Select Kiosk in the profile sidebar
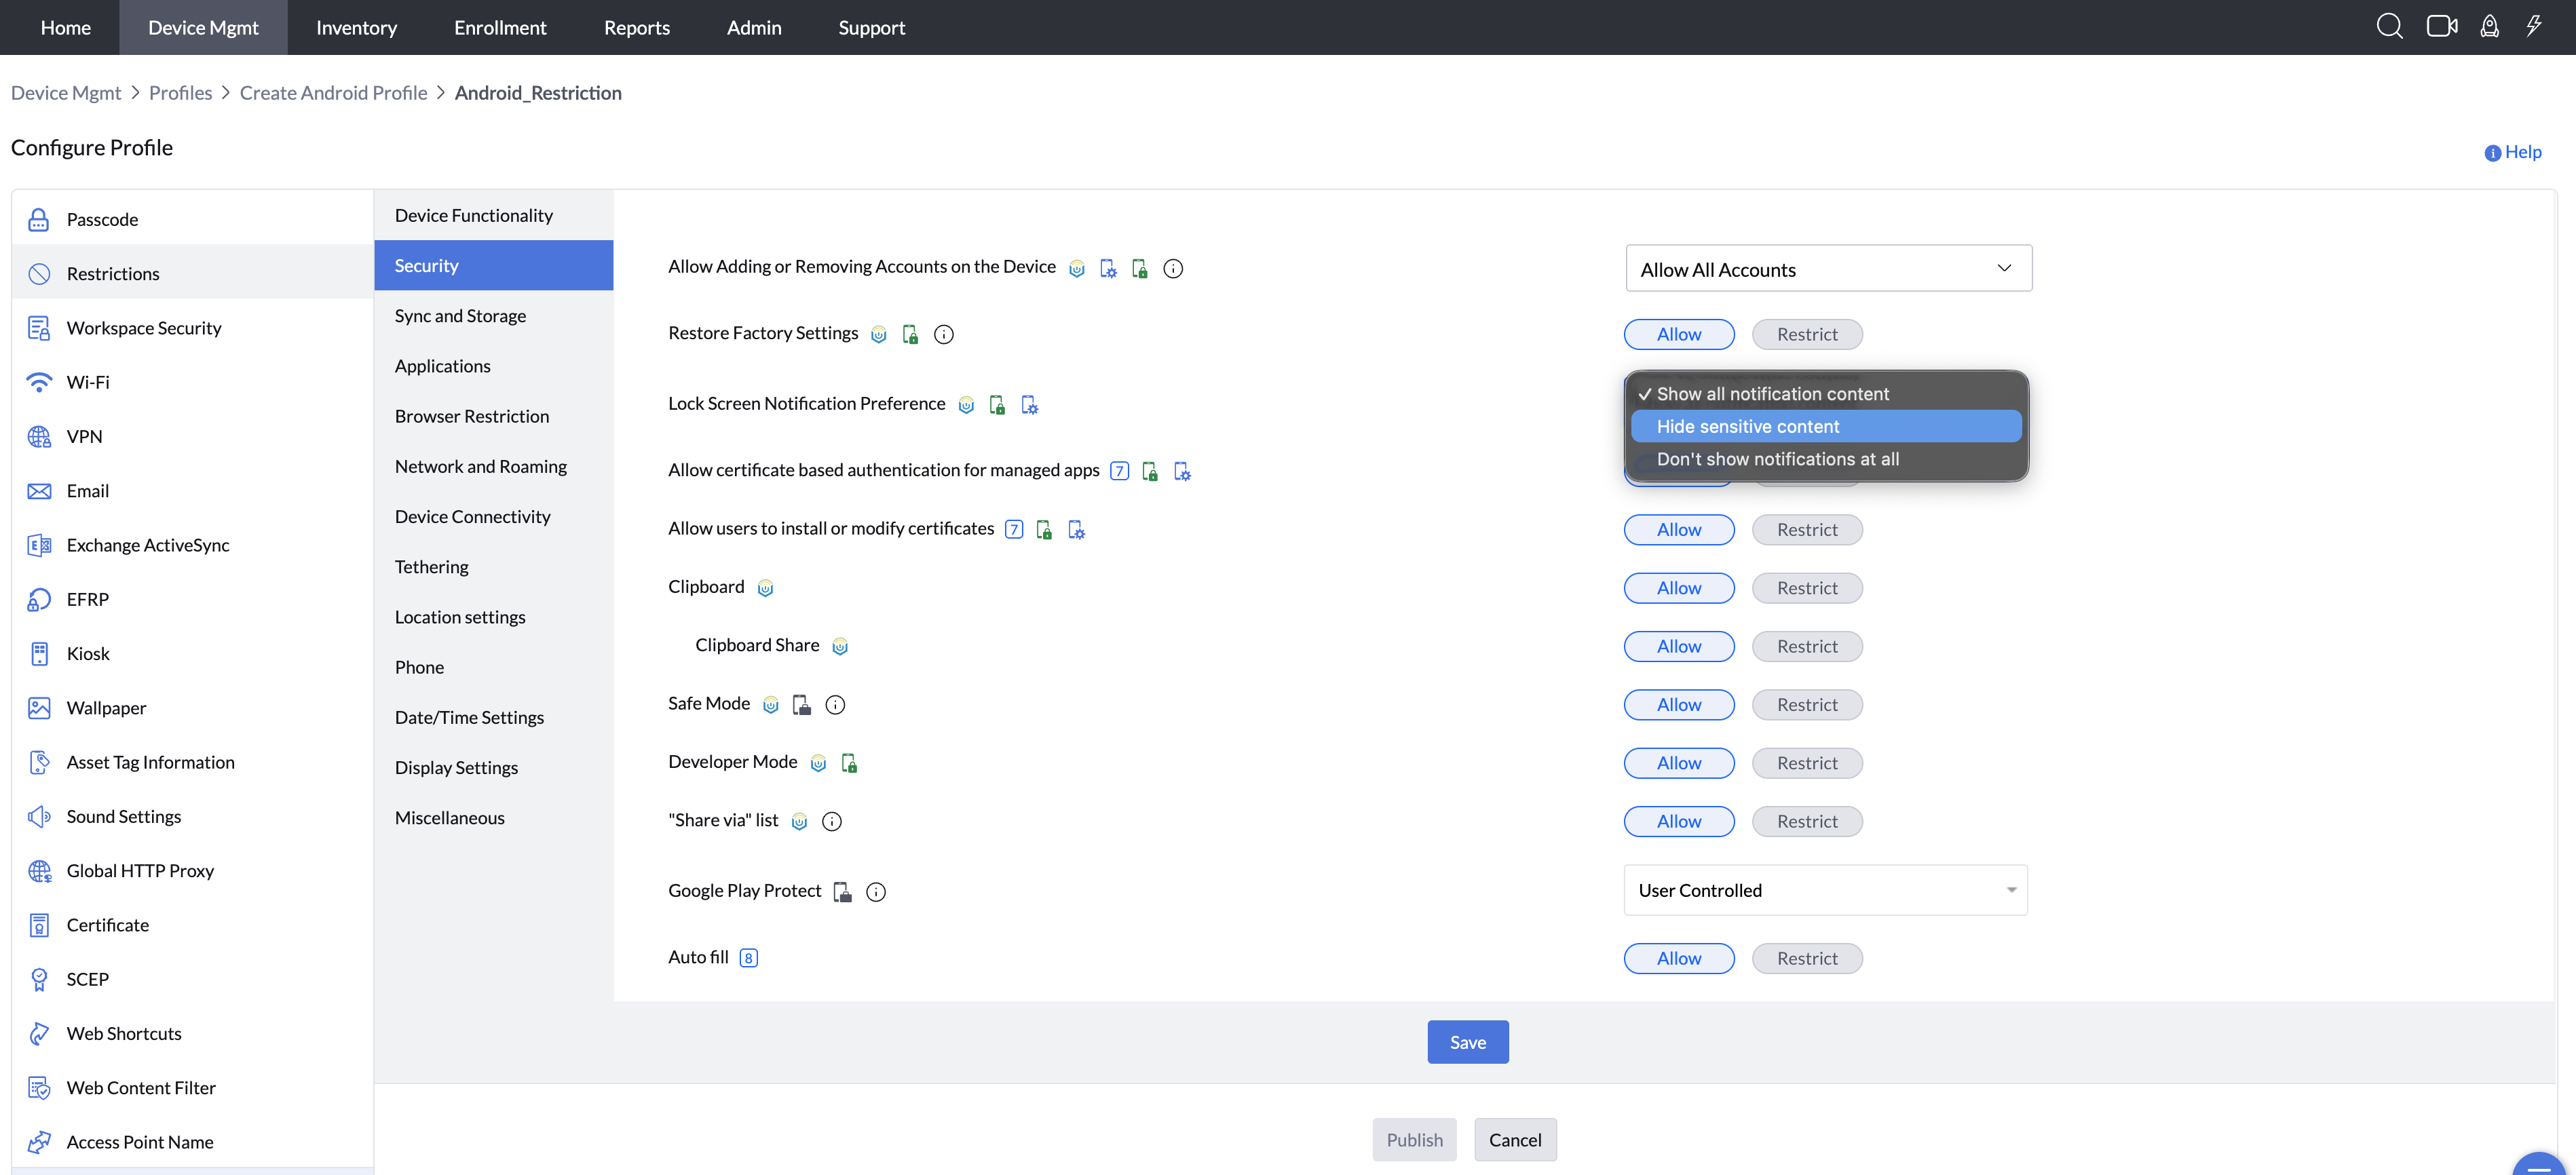2576x1175 pixels. pos(88,654)
